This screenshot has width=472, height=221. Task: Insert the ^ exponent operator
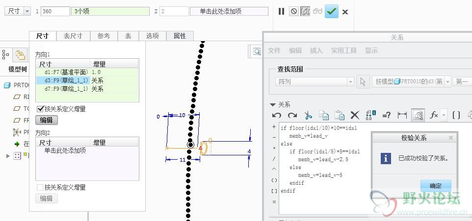[x=274, y=170]
